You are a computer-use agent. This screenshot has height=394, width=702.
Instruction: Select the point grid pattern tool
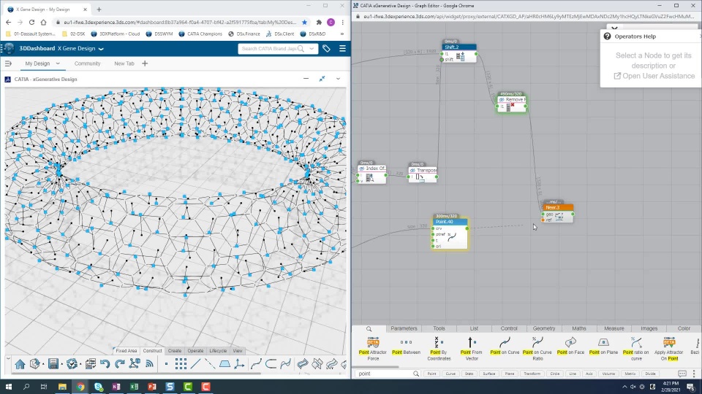click(181, 364)
